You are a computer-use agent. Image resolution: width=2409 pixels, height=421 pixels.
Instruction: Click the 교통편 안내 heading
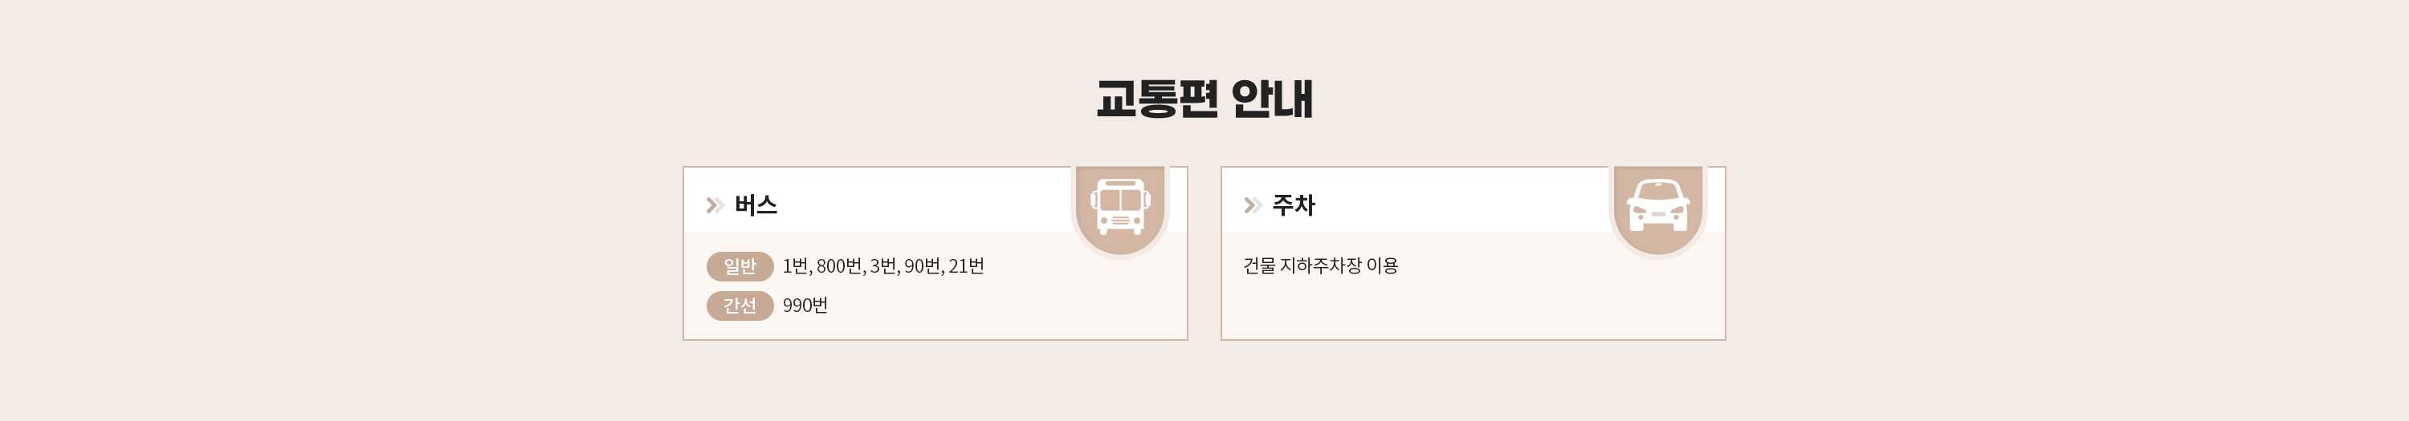[x=1204, y=98]
